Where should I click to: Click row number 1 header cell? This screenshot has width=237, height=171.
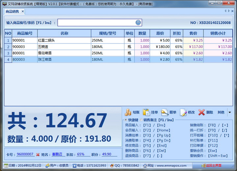8,40
